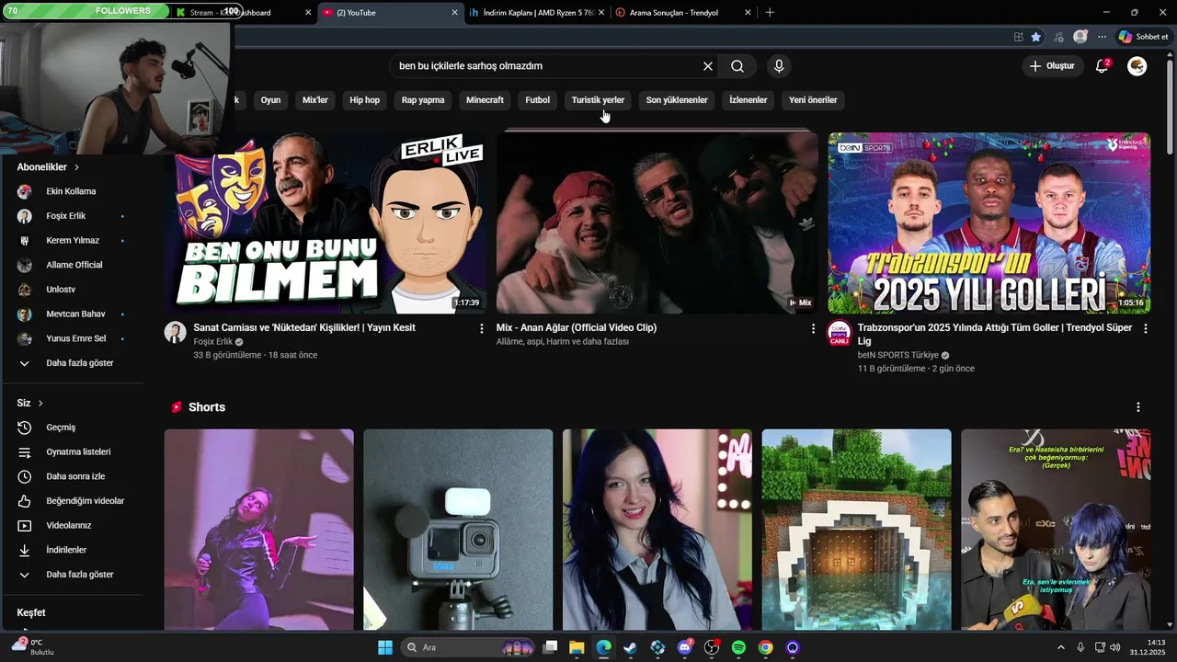
Task: Click the Oluştur create button
Action: 1052,66
